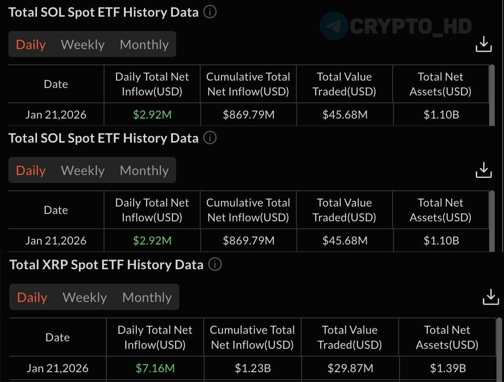
Task: Select Monthly in the first SOL ETF section
Action: (x=144, y=44)
